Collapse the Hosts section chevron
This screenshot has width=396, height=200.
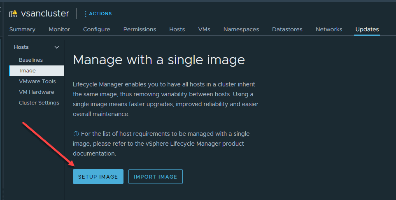coord(57,47)
